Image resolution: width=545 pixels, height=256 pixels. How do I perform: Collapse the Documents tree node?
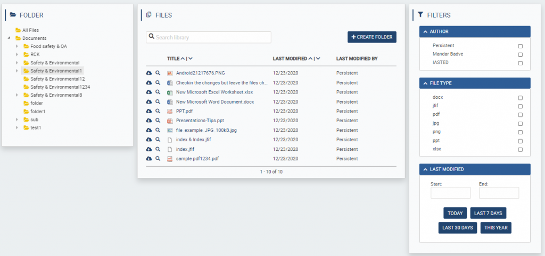[9, 38]
